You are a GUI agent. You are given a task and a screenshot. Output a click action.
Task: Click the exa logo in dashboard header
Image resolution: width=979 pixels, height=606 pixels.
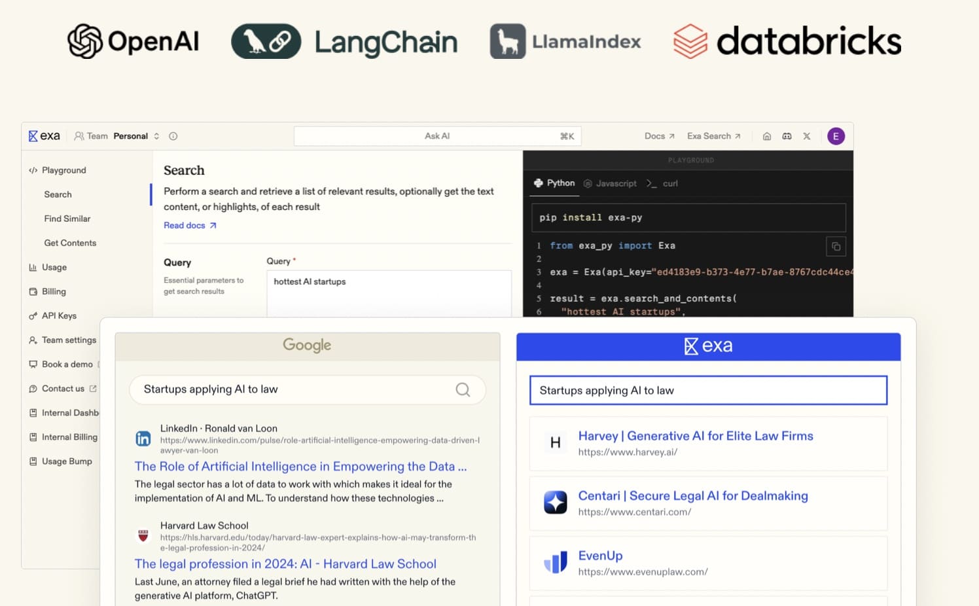click(x=44, y=136)
